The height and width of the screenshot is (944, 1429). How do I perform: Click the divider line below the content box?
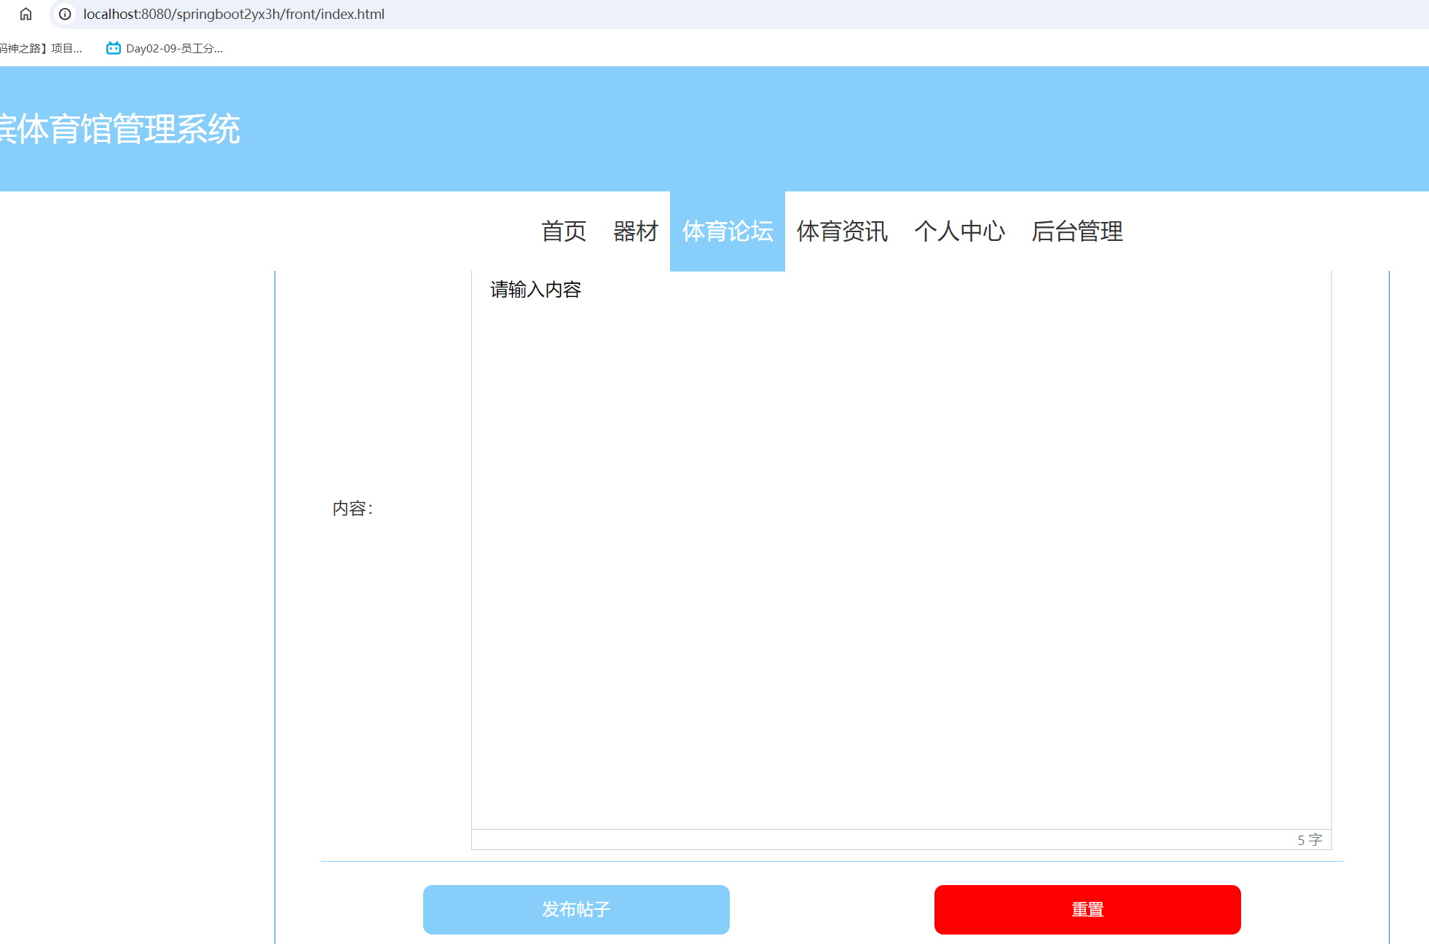pyautogui.click(x=830, y=861)
